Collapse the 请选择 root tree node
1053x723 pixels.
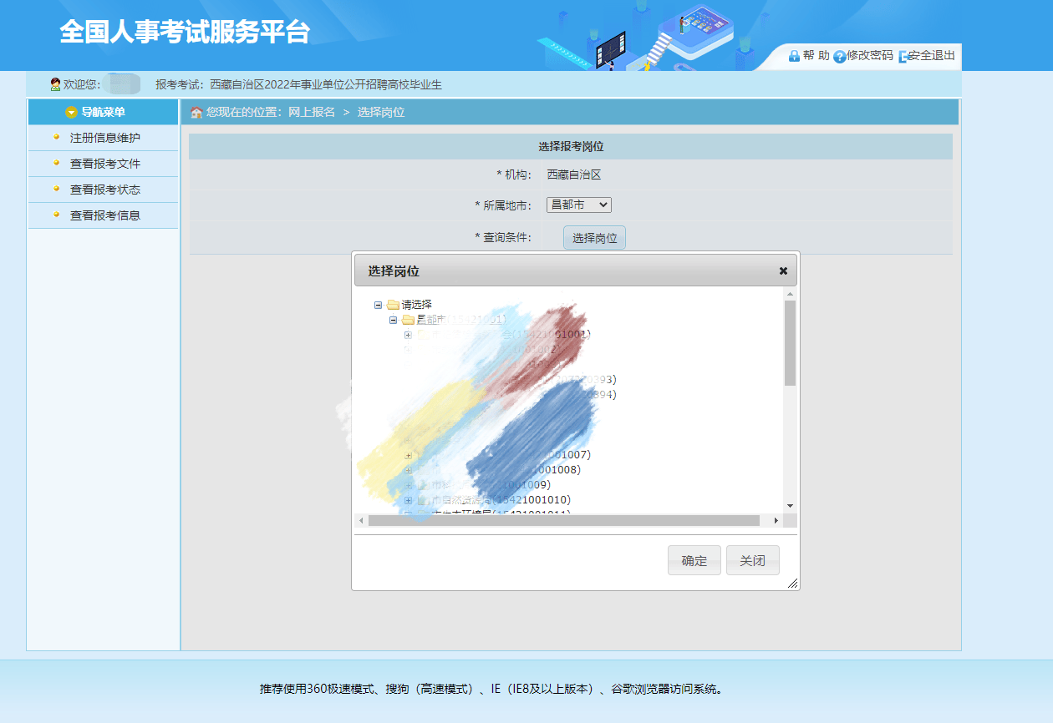(x=378, y=305)
